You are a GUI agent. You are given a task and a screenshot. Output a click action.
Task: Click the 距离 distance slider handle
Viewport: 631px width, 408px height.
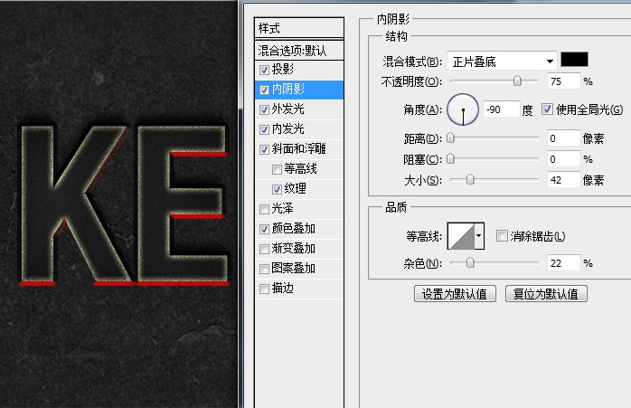pyautogui.click(x=451, y=138)
